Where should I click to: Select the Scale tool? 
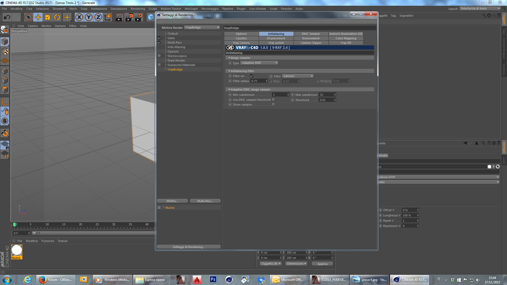click(48, 17)
